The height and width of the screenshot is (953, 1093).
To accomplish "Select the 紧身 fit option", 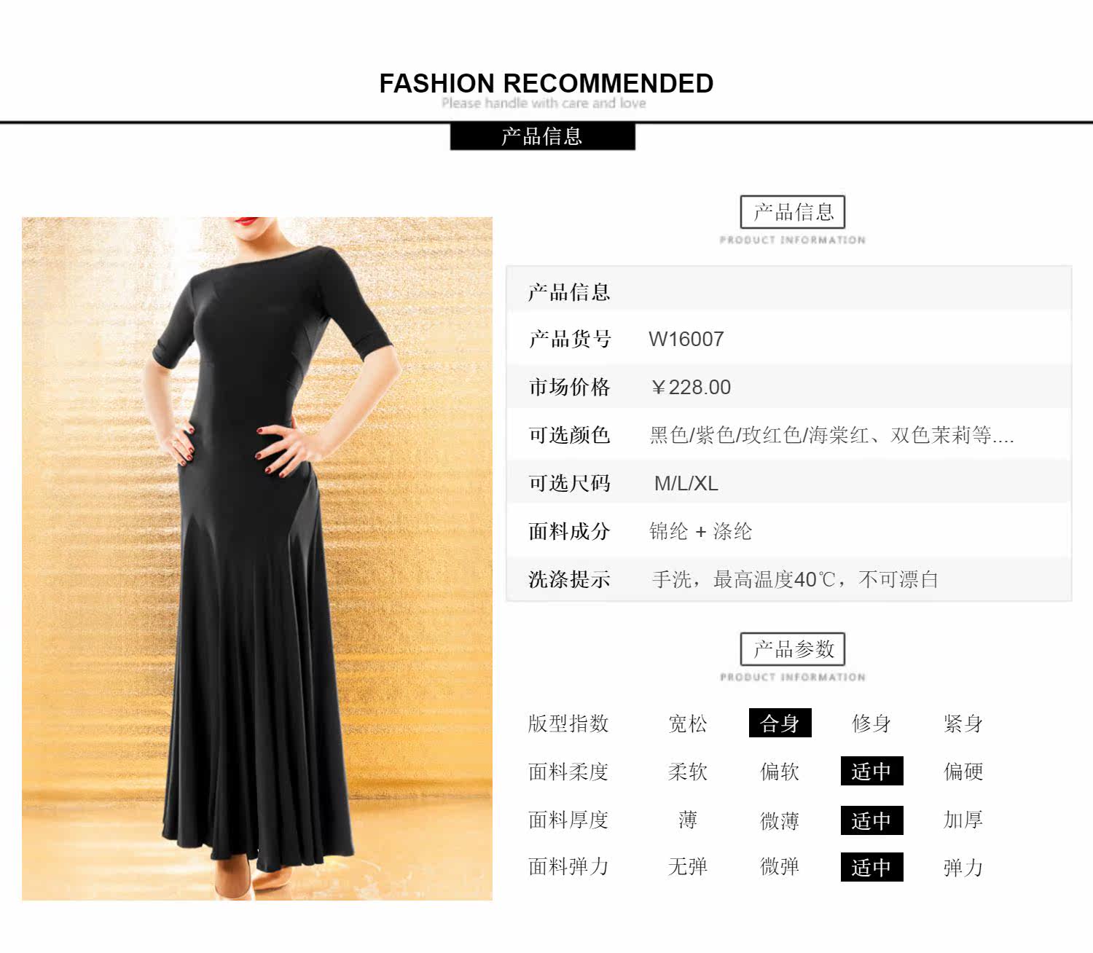I will [x=963, y=723].
